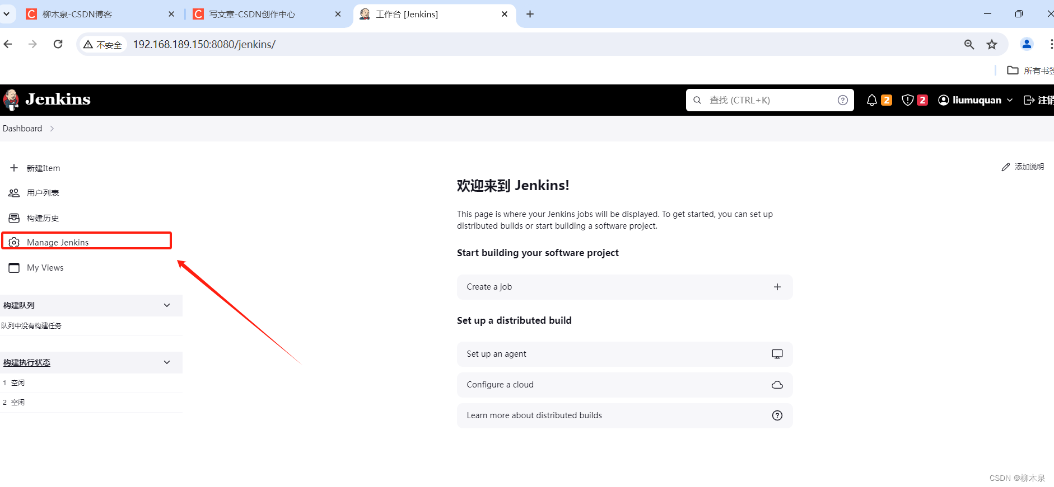
Task: Click the browser forward arrow
Action: tap(33, 44)
